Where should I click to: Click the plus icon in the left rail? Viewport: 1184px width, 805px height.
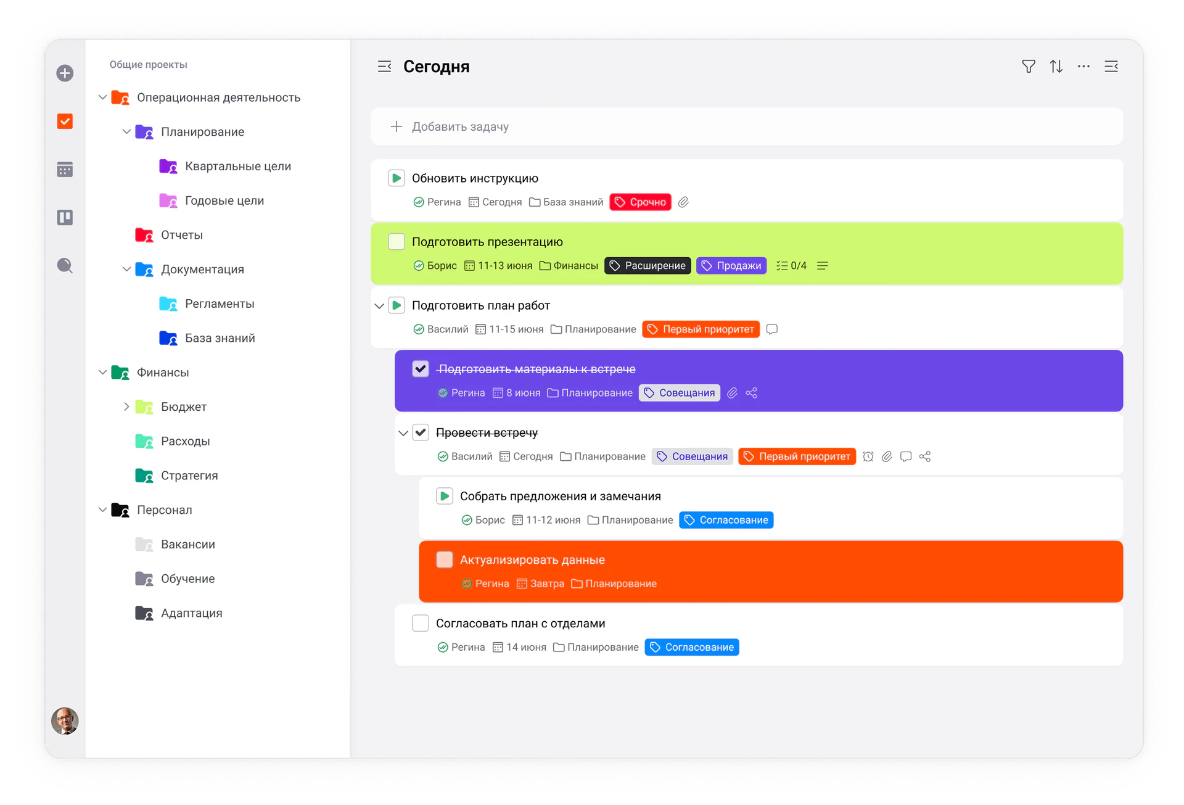65,73
